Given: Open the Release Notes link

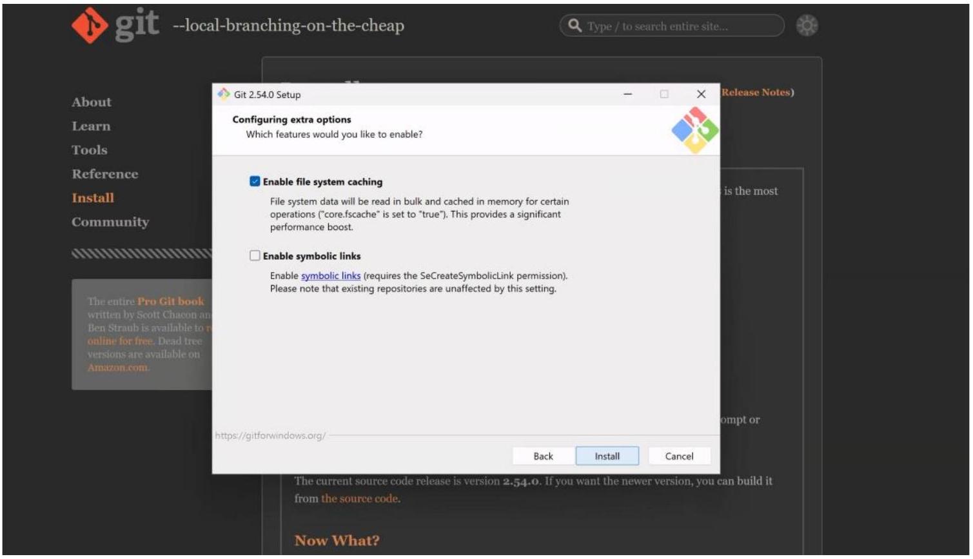Looking at the screenshot, I should tap(756, 92).
